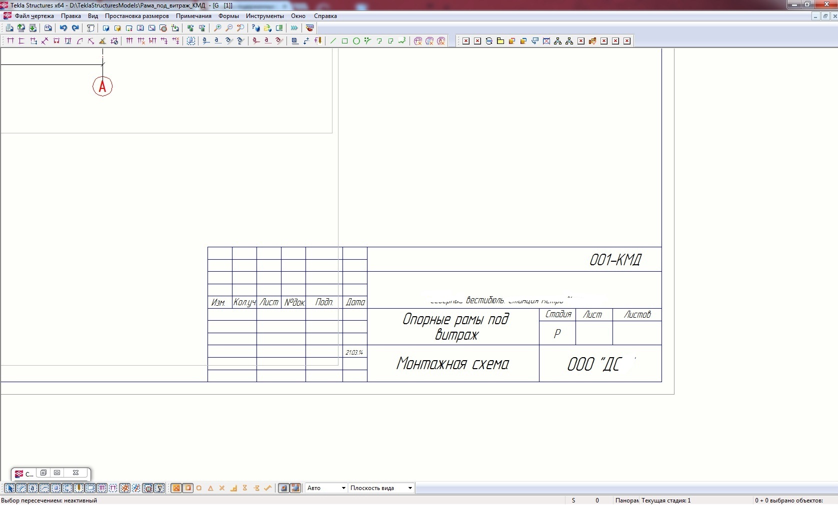838x505 pixels.
Task: Click the grid axis label A circle
Action: [102, 87]
